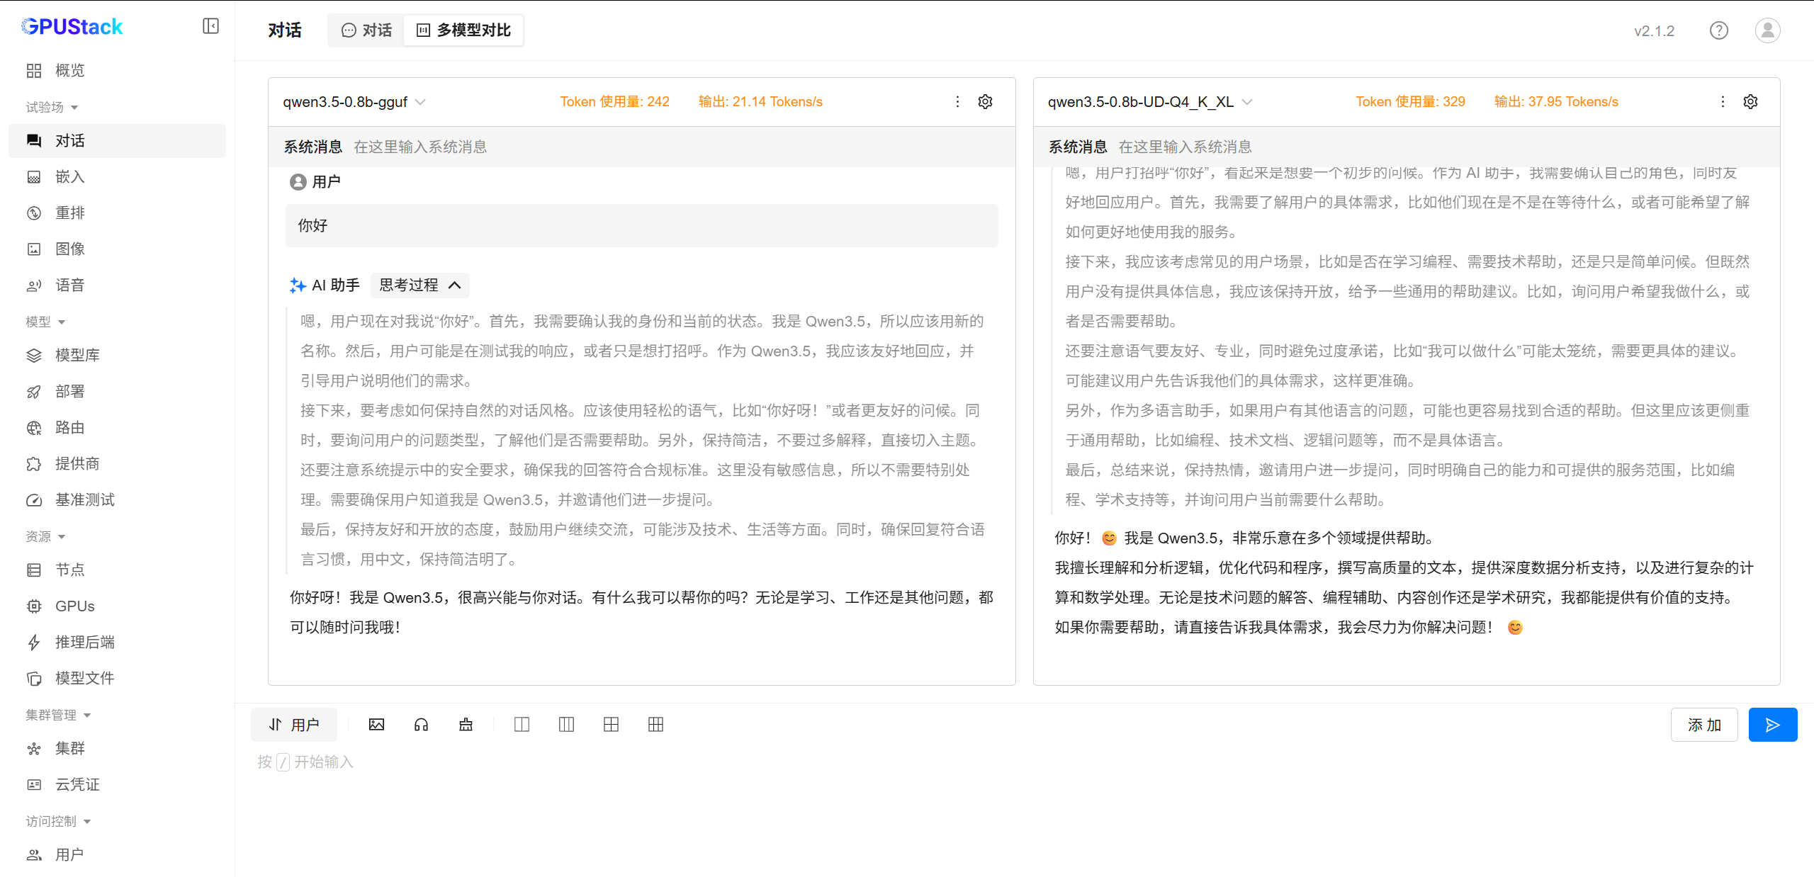Image resolution: width=1814 pixels, height=877 pixels.
Task: Open 节点 in the sidebar
Action: click(x=117, y=570)
